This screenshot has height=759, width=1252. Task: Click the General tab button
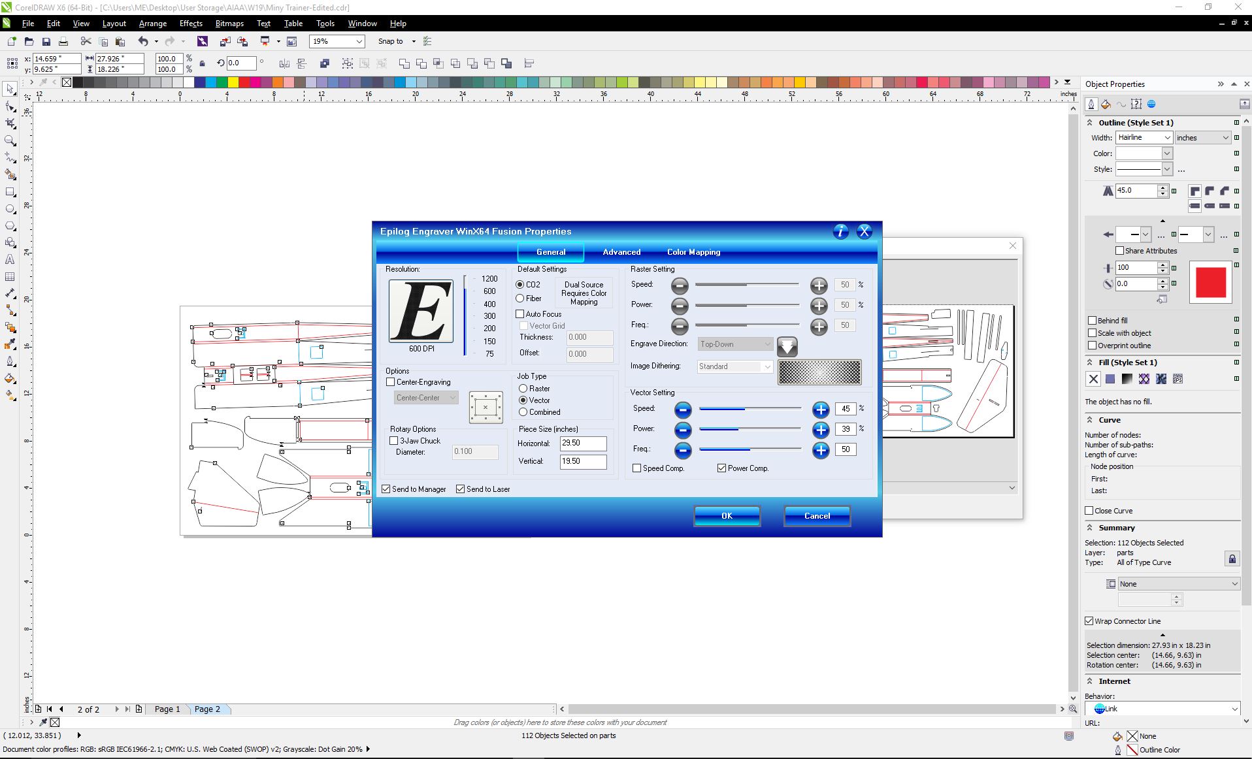coord(551,252)
